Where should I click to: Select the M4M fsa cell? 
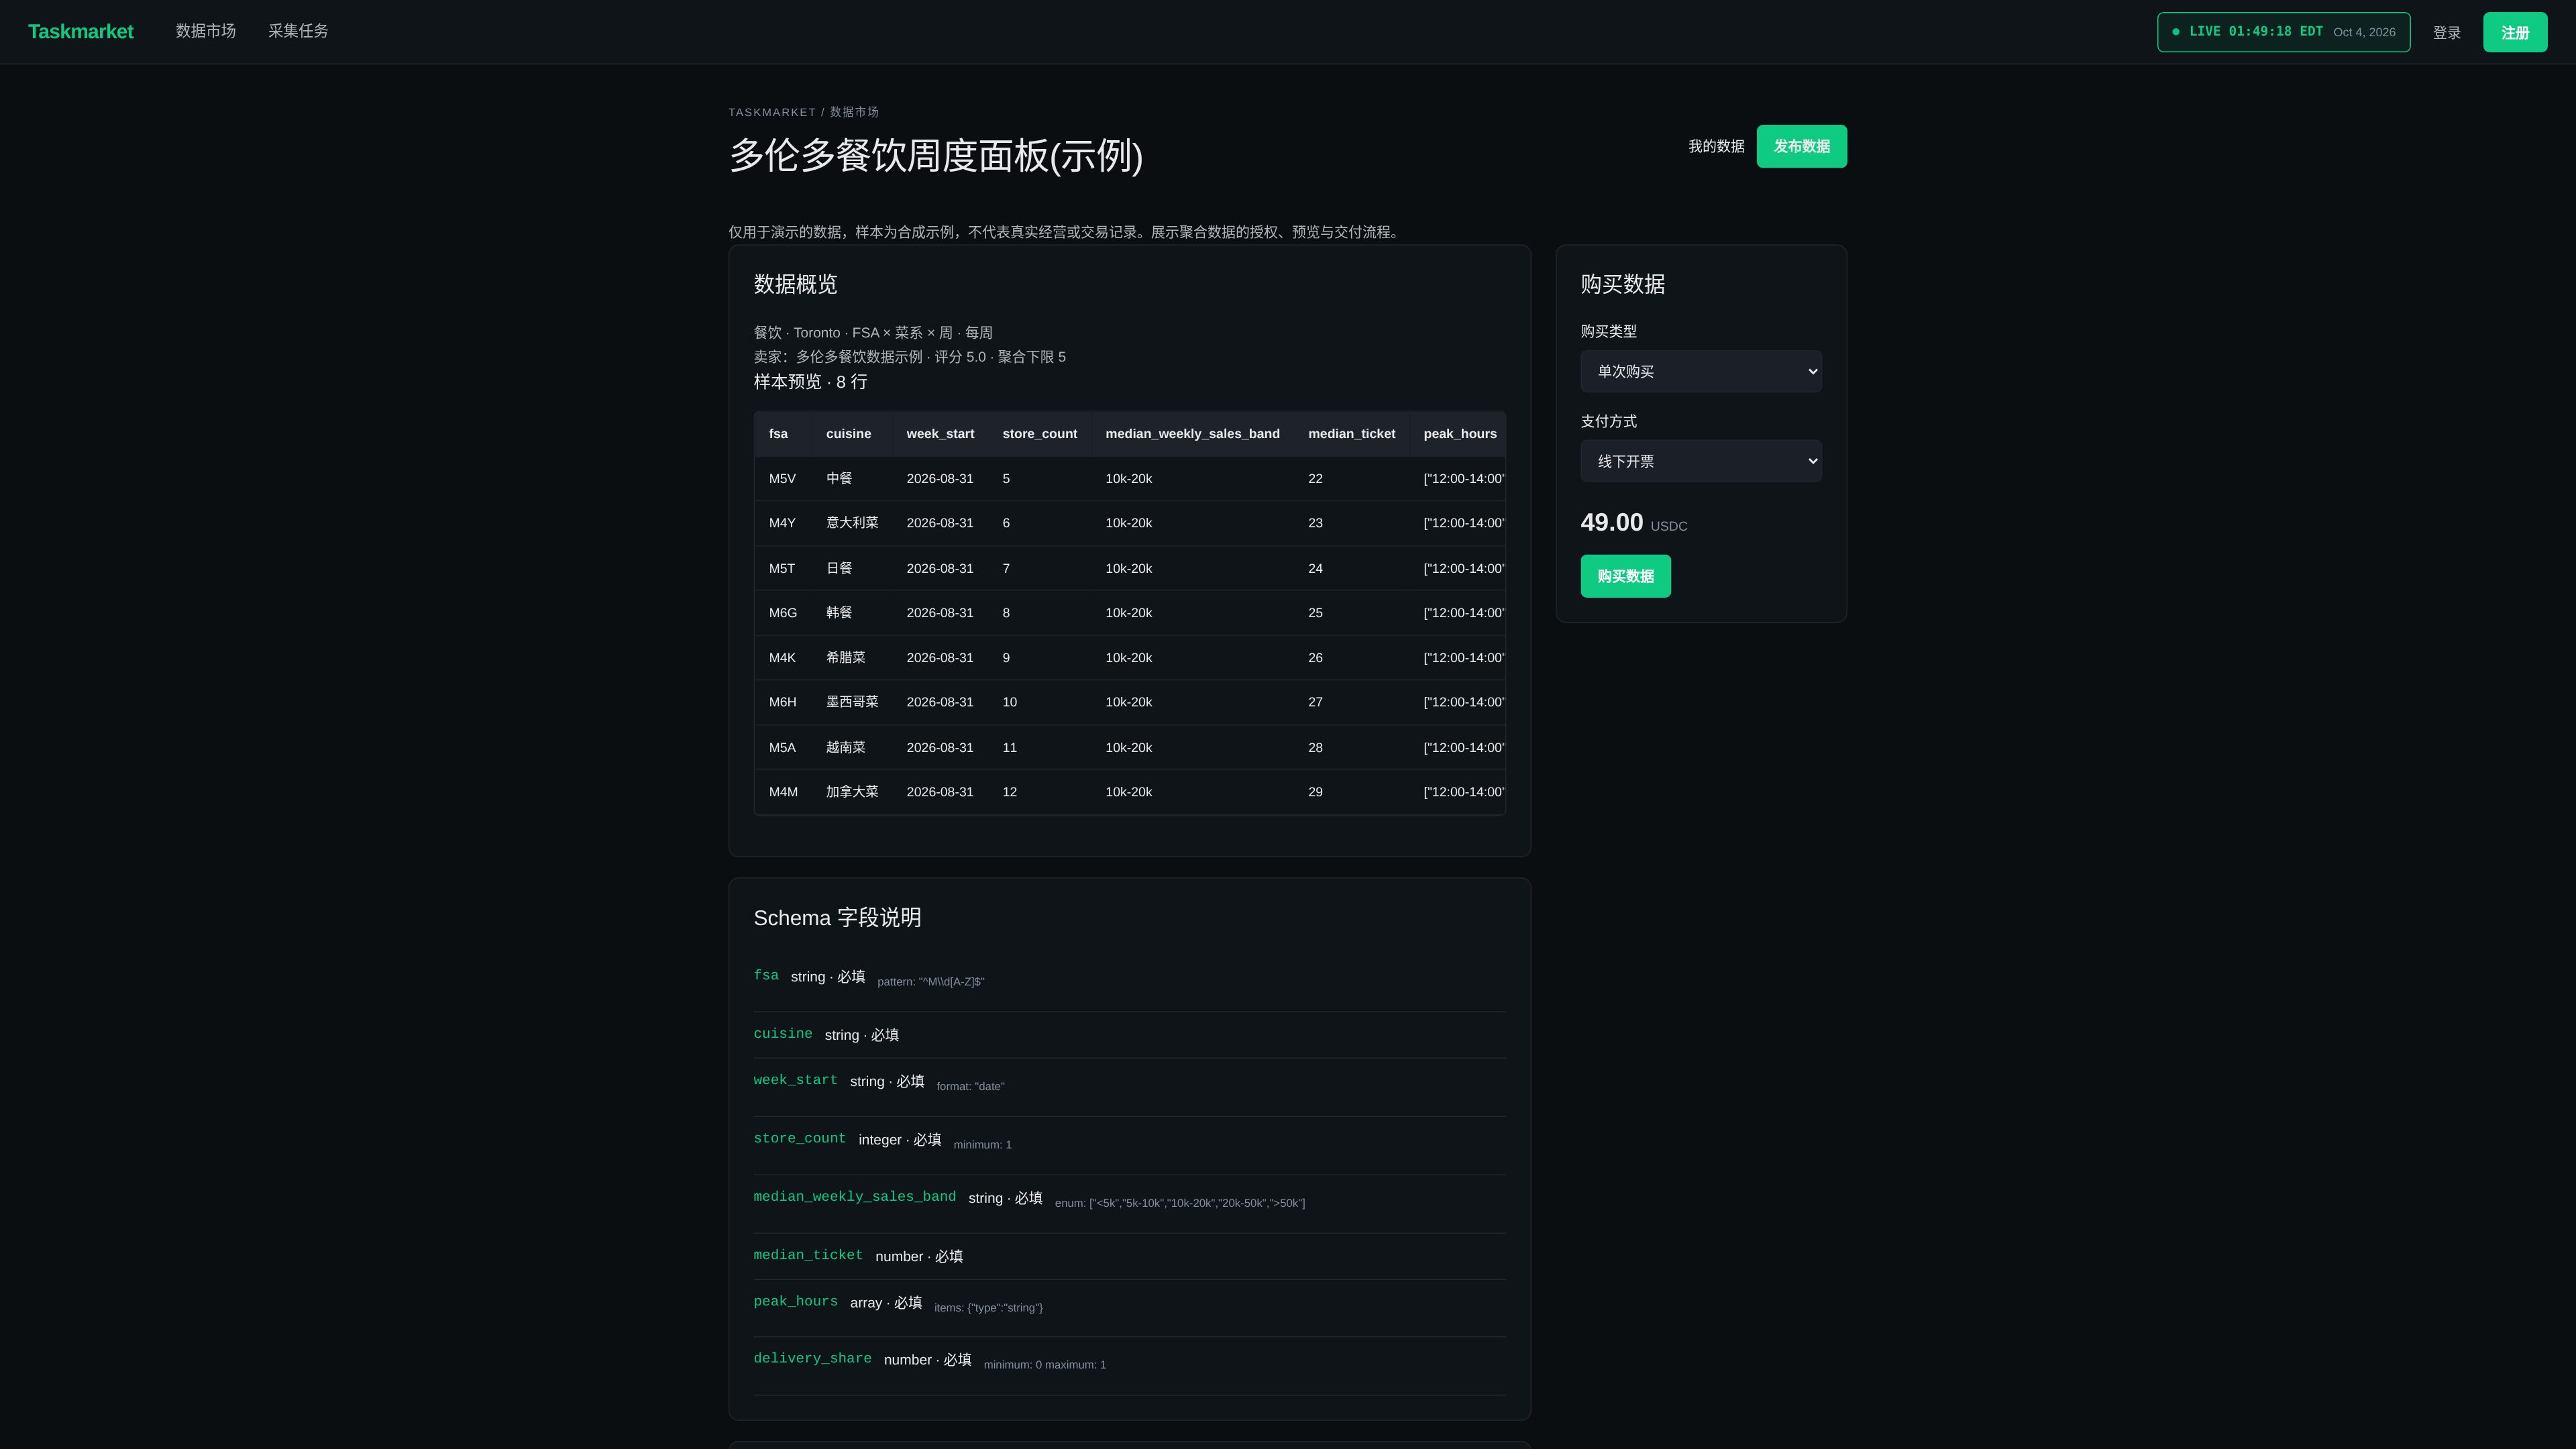782,792
